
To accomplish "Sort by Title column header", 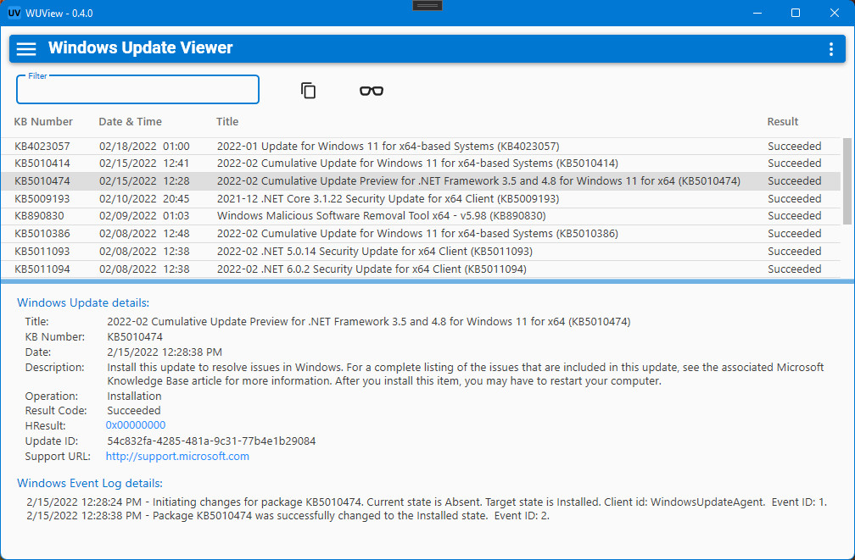I will 226,121.
